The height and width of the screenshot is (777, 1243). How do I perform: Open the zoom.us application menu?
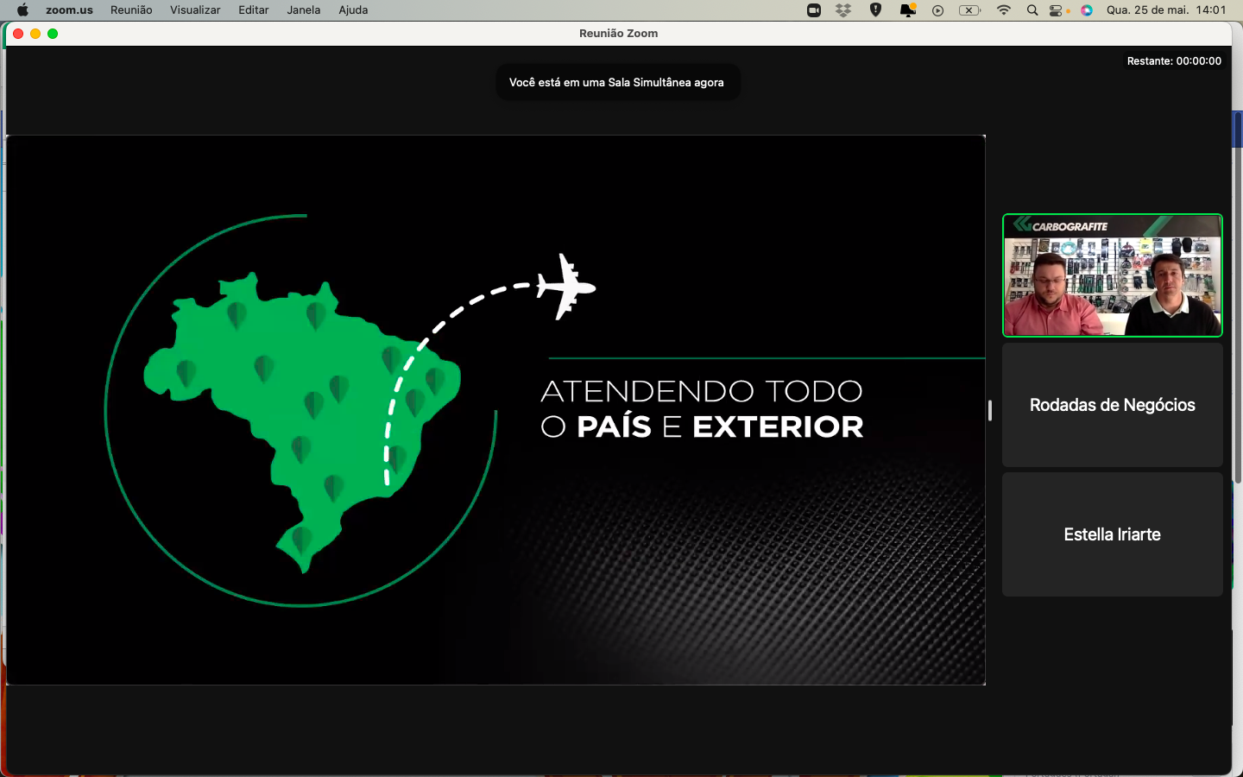click(69, 10)
